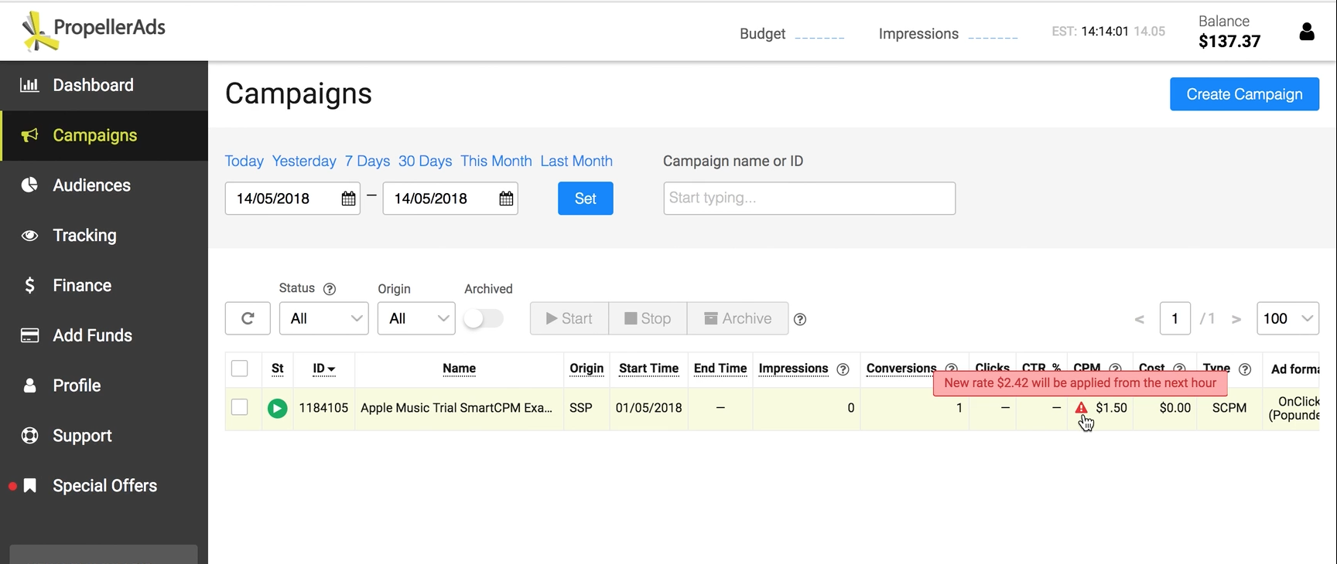Sort by Name column header
Image resolution: width=1337 pixels, height=564 pixels.
(x=459, y=369)
